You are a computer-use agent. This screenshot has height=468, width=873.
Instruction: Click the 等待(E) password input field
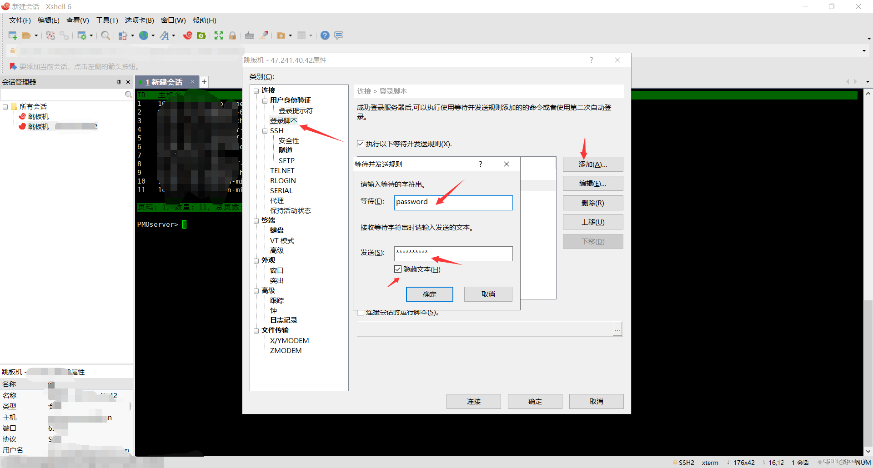[x=453, y=203]
